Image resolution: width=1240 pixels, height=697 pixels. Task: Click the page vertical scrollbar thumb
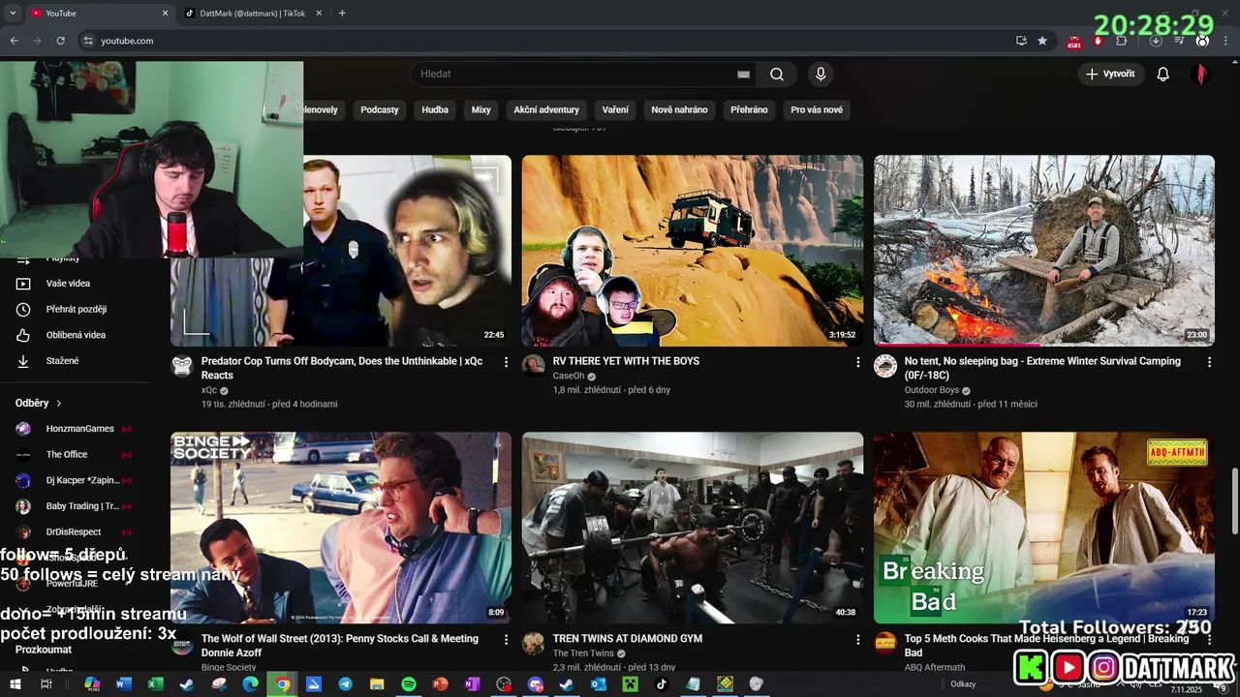(x=1234, y=500)
